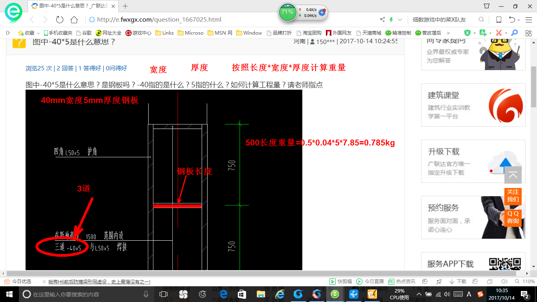This screenshot has height=302, width=537.
Task: Expand the address bar dropdown chevron
Action: point(400,20)
